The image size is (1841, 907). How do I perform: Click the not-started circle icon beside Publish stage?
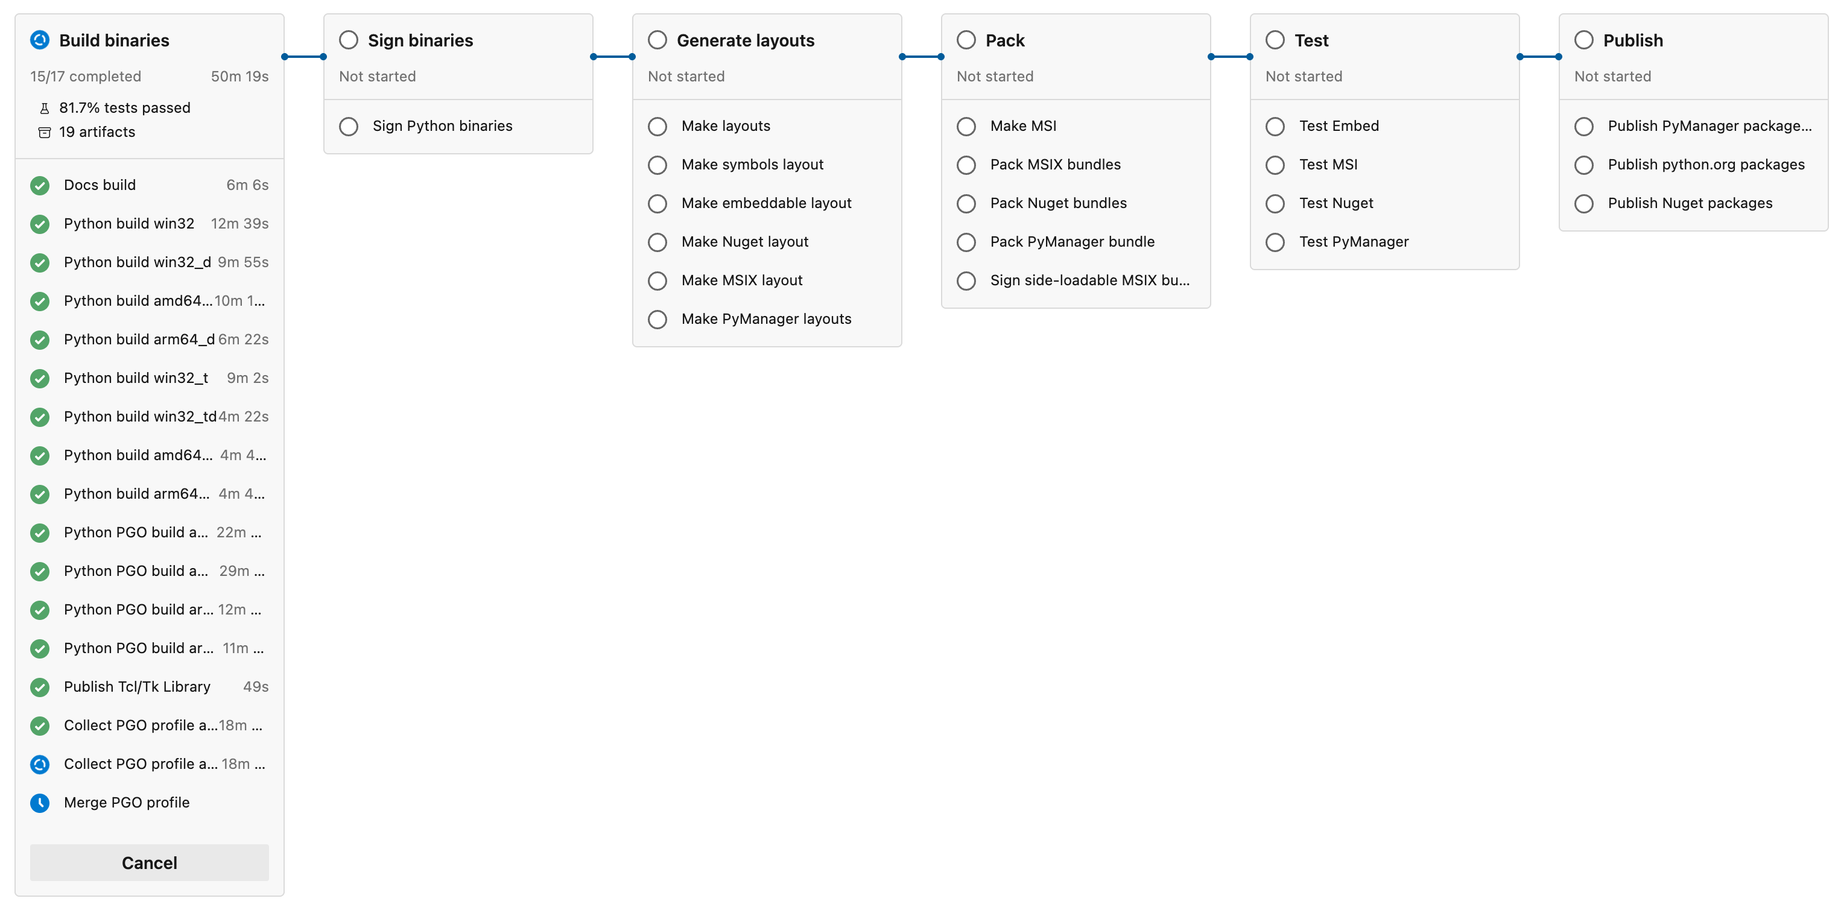1583,40
